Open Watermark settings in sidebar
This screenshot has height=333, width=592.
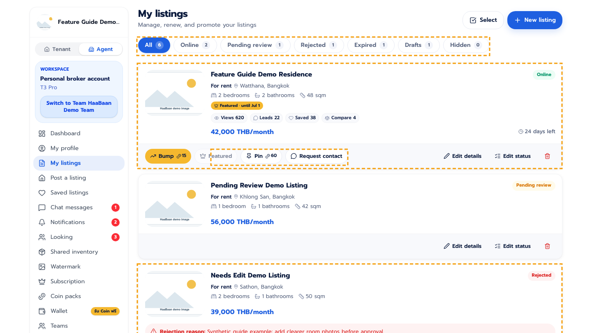pos(79,267)
